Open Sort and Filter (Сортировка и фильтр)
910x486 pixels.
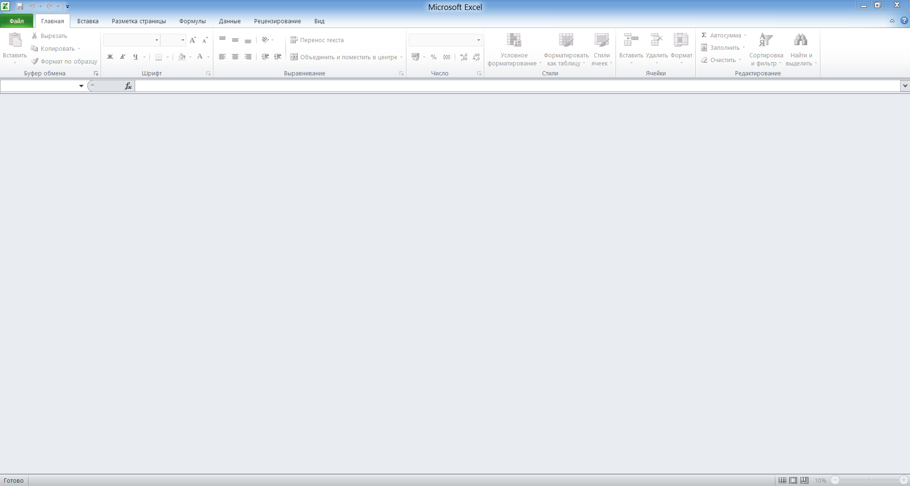[766, 50]
